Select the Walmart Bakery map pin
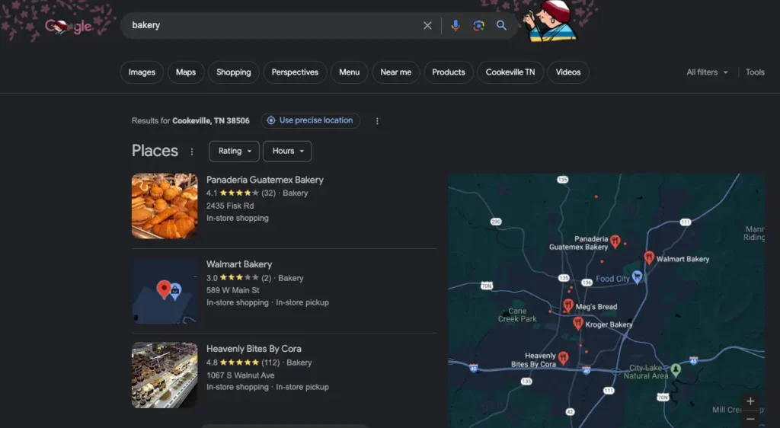Screen dimensions: 780x428 pyautogui.click(x=649, y=257)
